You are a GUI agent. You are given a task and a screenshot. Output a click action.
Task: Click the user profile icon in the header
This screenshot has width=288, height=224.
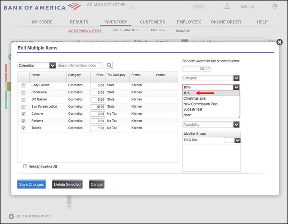(x=227, y=6)
